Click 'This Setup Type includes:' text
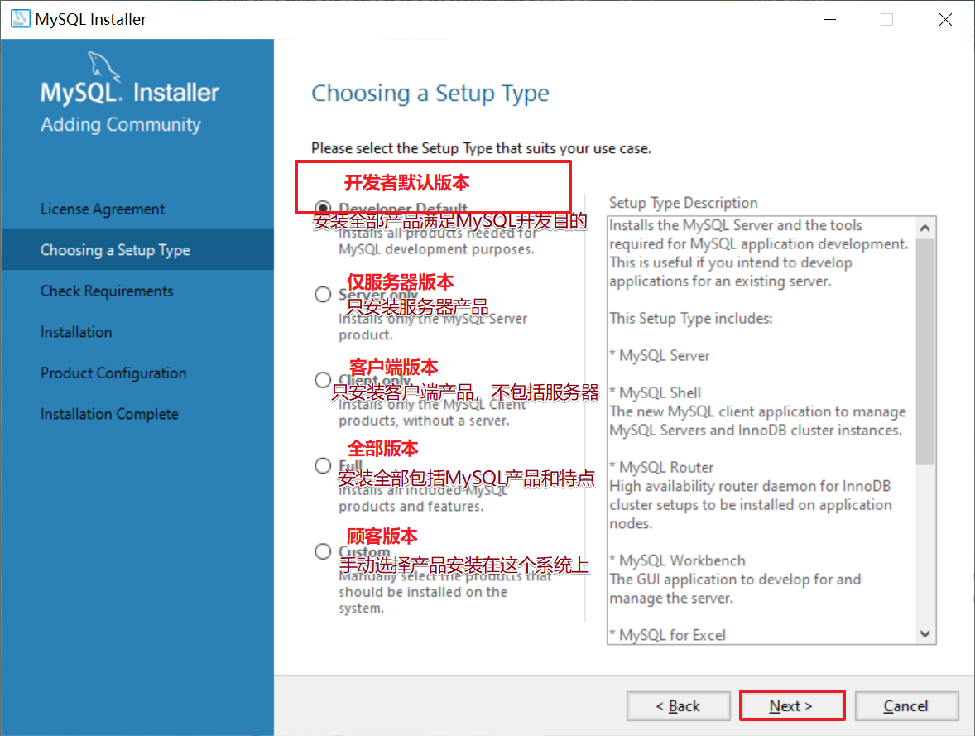This screenshot has width=975, height=736. [691, 319]
